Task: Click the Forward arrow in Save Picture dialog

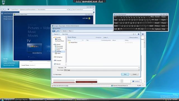Action: [56, 31]
